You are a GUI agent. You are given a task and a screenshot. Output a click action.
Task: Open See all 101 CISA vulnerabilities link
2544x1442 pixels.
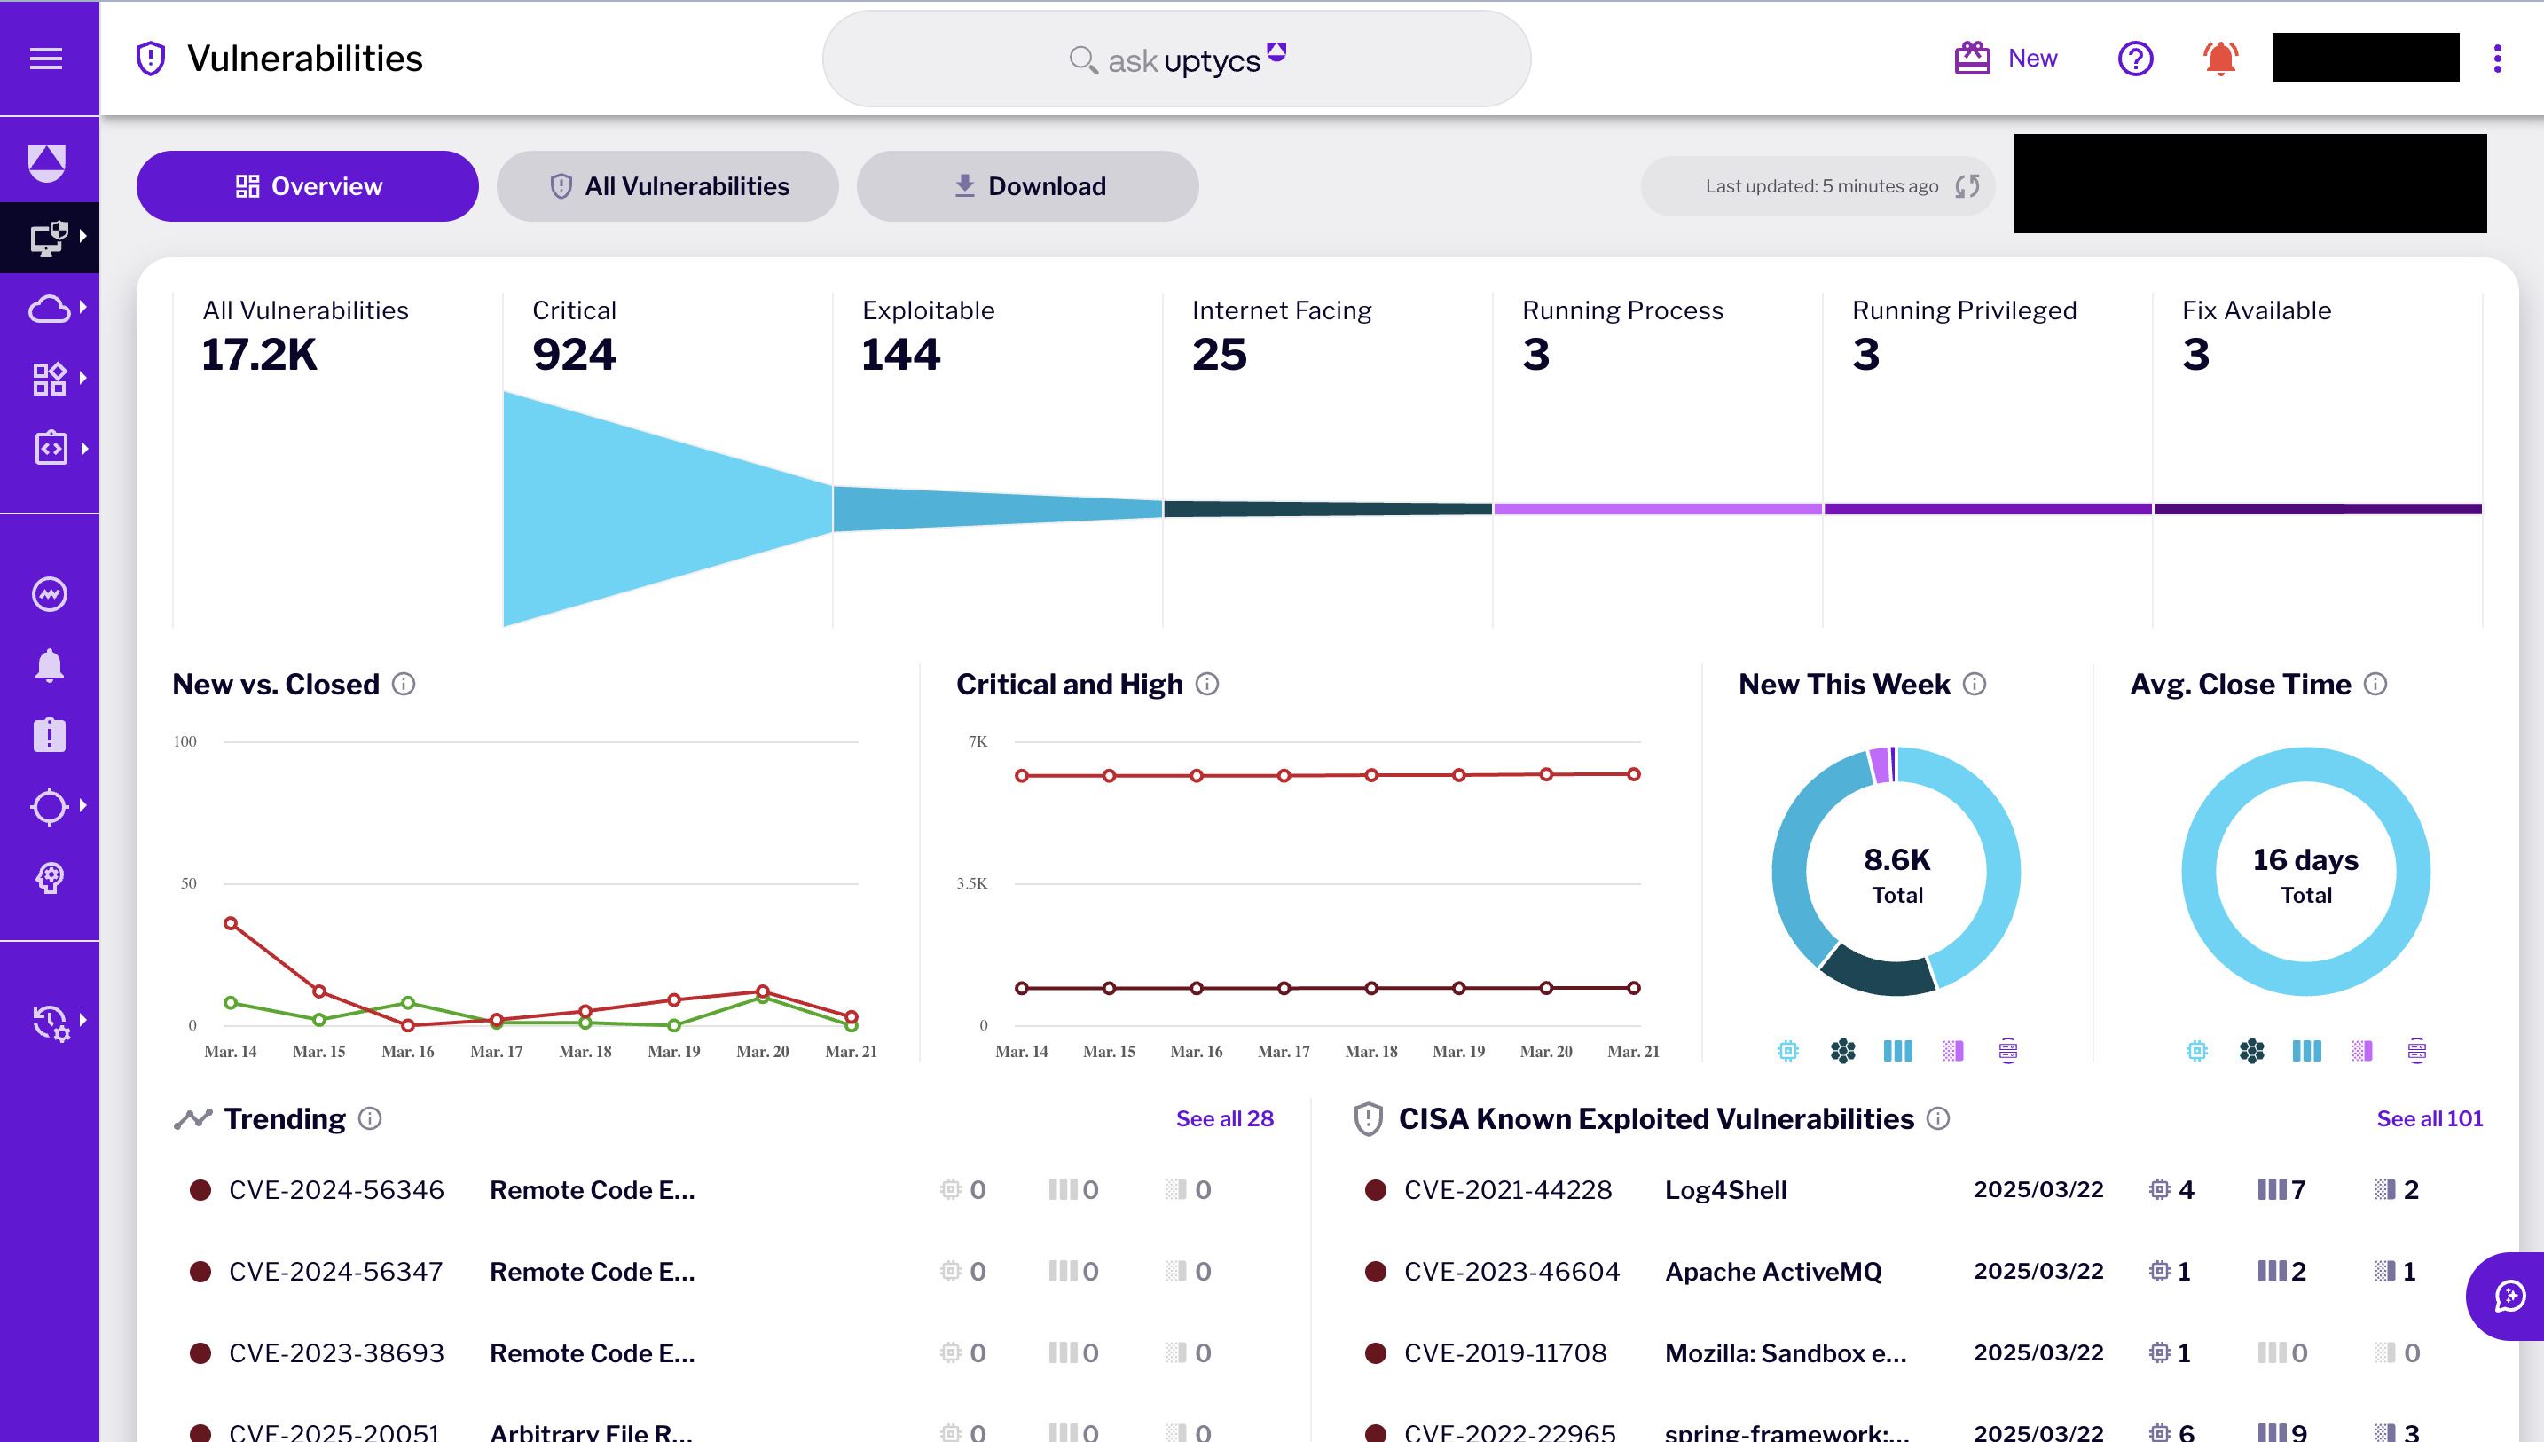(x=2429, y=1118)
